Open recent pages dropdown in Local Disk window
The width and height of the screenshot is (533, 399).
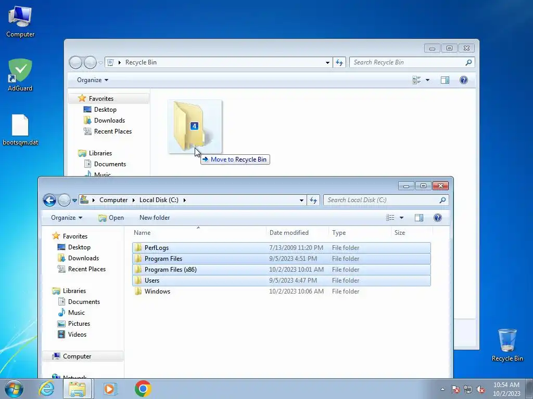point(74,200)
